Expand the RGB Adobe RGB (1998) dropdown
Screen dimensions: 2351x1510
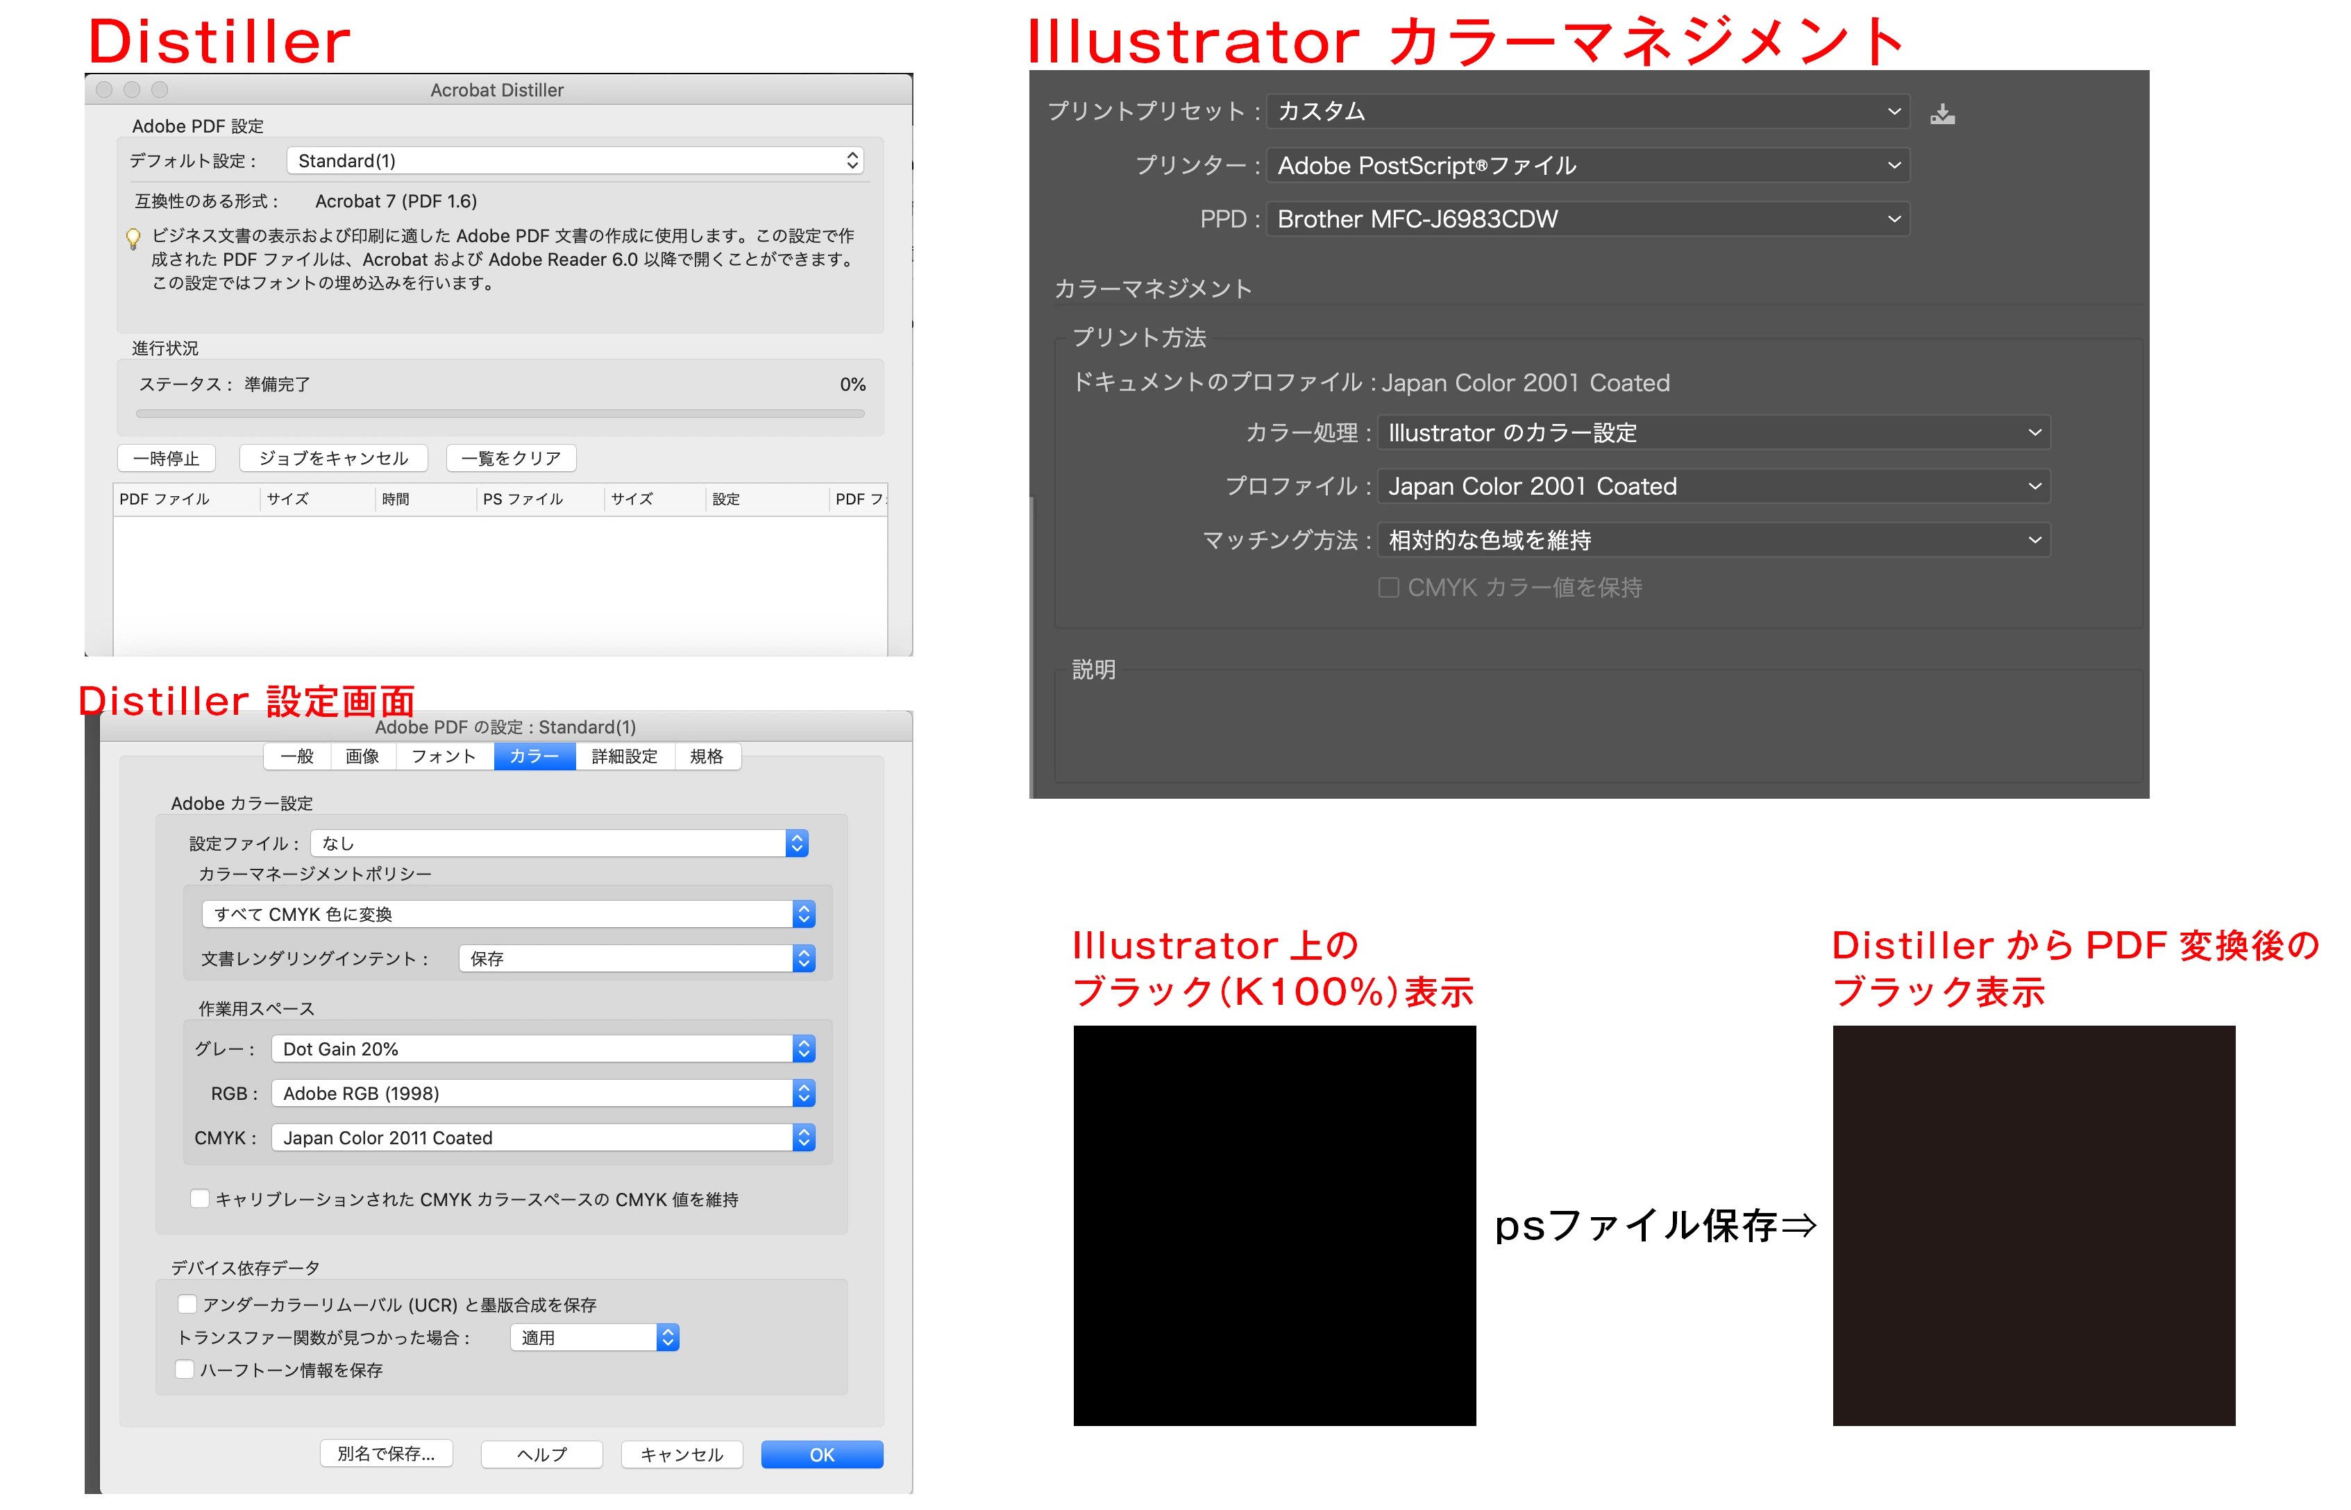click(x=542, y=1093)
